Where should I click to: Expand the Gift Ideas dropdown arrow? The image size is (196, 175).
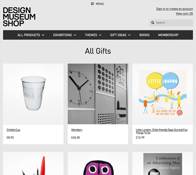point(129,35)
